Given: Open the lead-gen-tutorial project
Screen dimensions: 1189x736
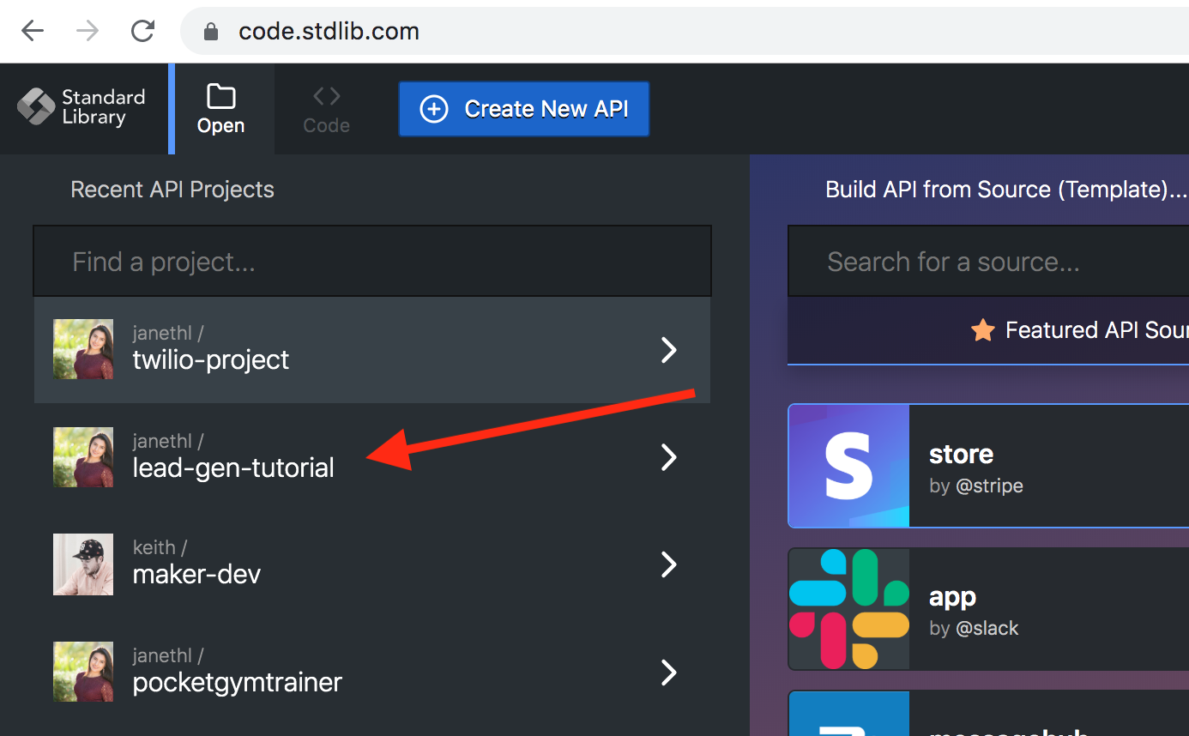Looking at the screenshot, I should (372, 457).
